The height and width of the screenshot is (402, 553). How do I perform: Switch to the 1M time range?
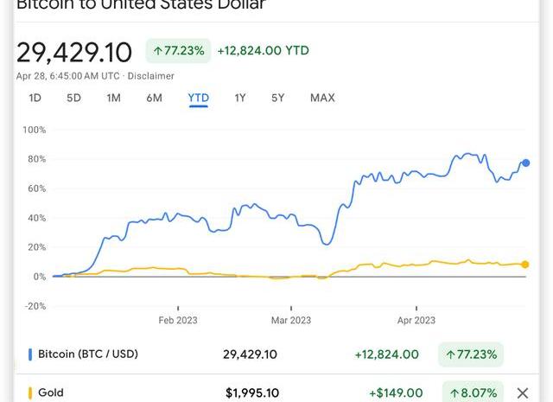[x=113, y=98]
